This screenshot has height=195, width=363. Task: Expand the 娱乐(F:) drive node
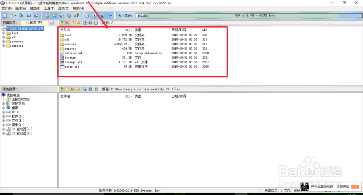(x=4, y=124)
